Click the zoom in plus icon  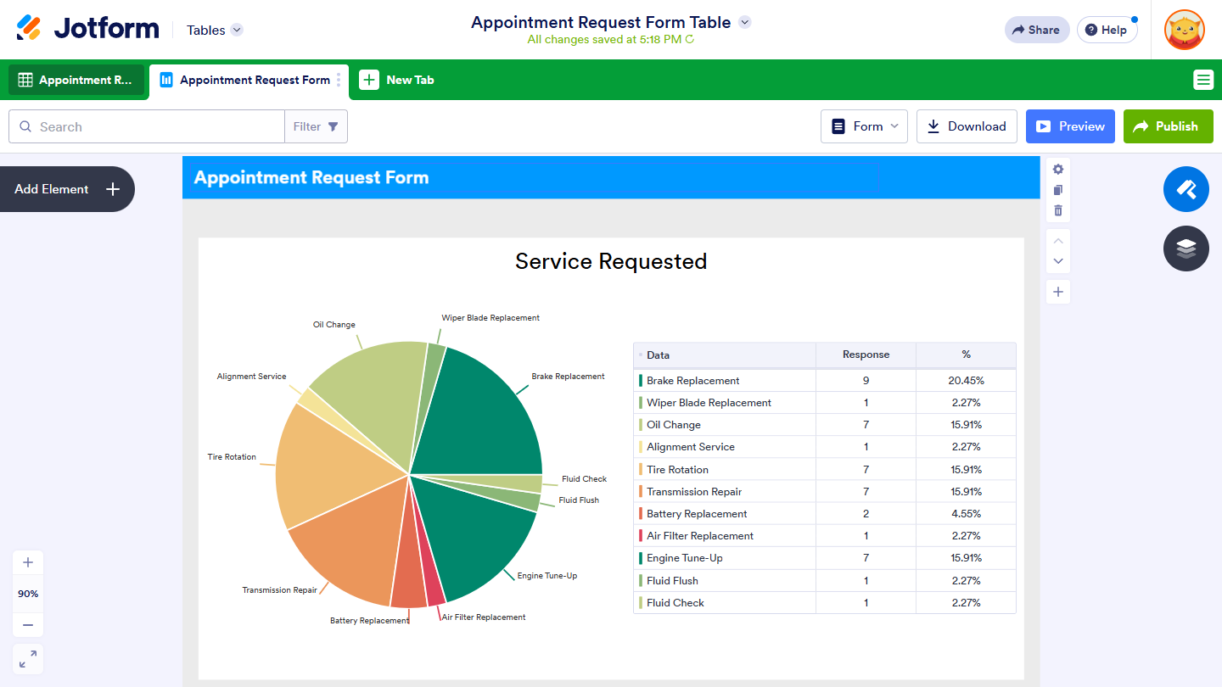(x=28, y=562)
